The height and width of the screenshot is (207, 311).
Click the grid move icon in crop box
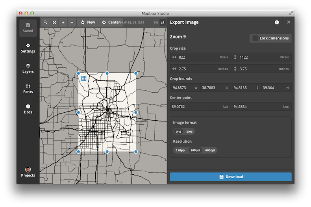(84, 78)
